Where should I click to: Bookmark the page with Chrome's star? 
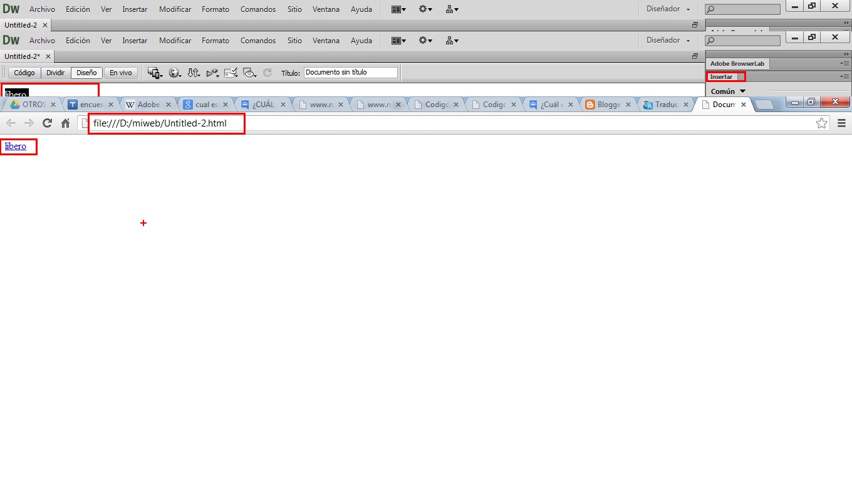821,123
